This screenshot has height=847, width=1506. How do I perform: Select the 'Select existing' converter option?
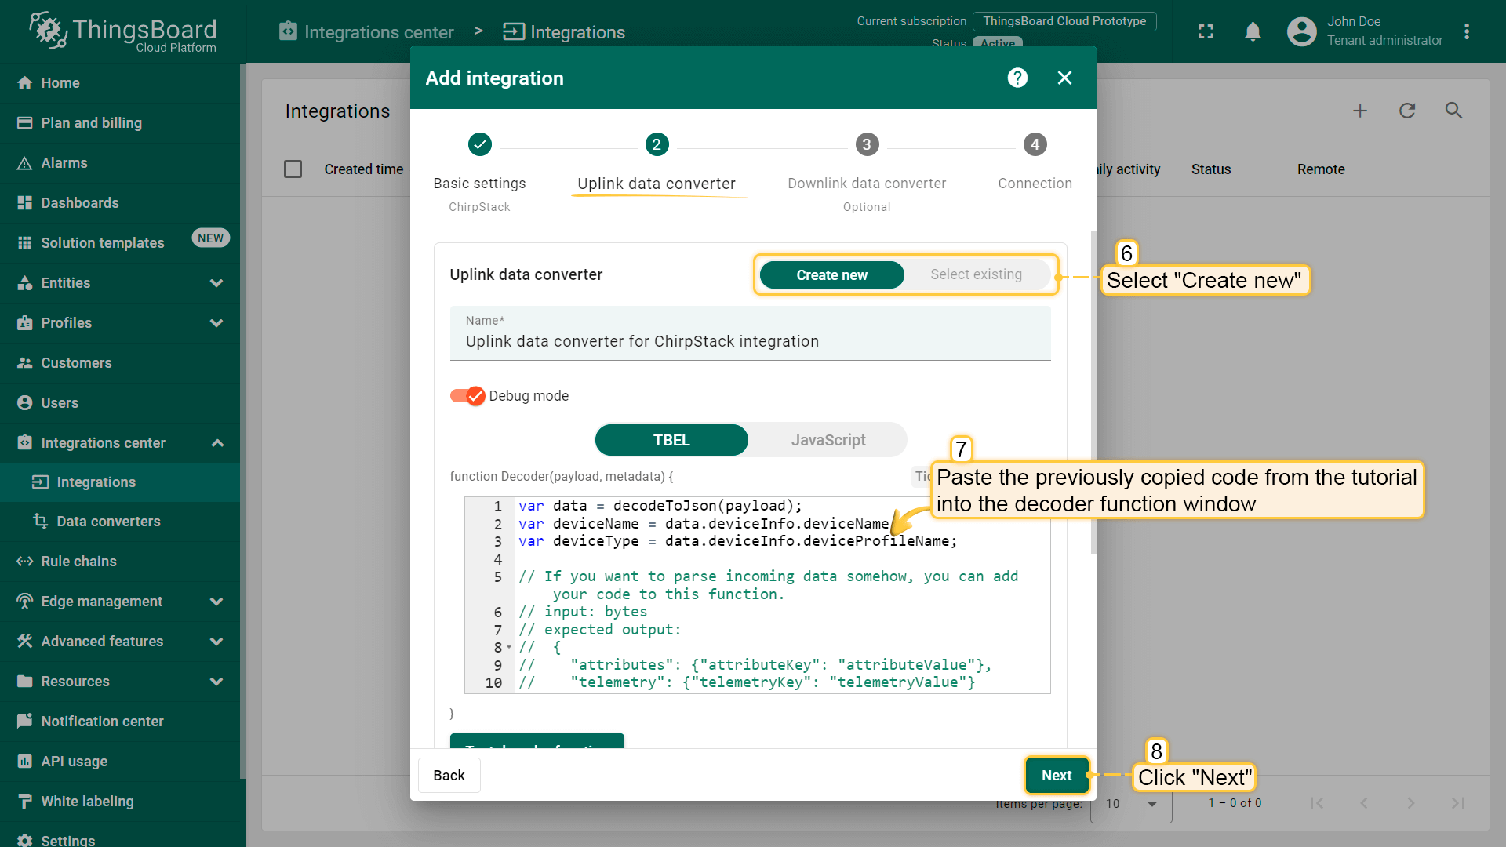(976, 274)
